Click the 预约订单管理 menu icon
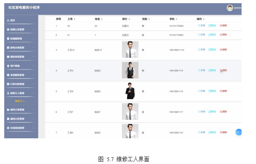This screenshot has height=164, width=256. [x=8, y=110]
